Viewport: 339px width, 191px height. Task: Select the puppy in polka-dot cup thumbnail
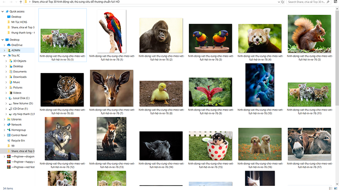[x=210, y=146]
